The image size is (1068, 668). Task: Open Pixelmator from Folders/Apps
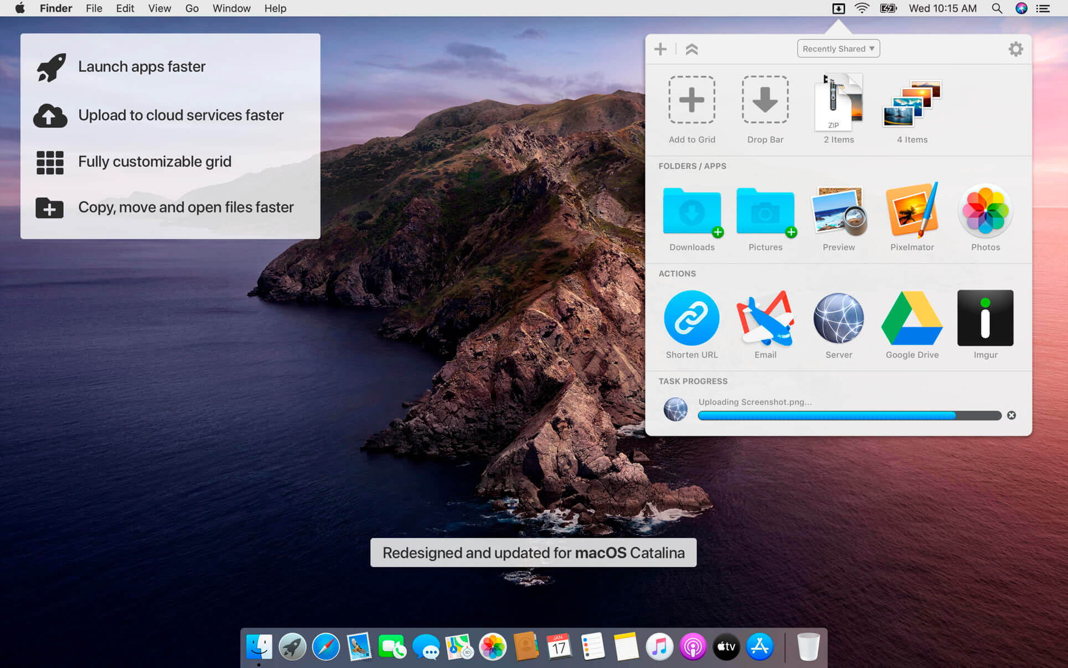click(911, 211)
